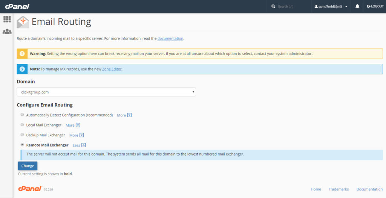
Task: Open User Manager sidebar icon
Action: point(7,32)
